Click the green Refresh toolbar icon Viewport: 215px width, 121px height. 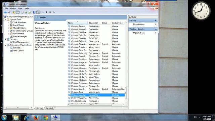26,12
